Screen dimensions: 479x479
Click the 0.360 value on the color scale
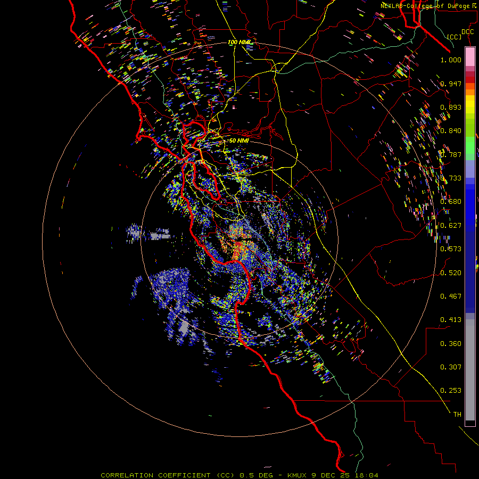(x=451, y=344)
